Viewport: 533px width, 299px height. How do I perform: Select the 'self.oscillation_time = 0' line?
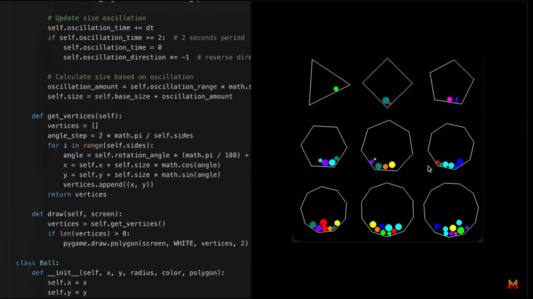[112, 47]
